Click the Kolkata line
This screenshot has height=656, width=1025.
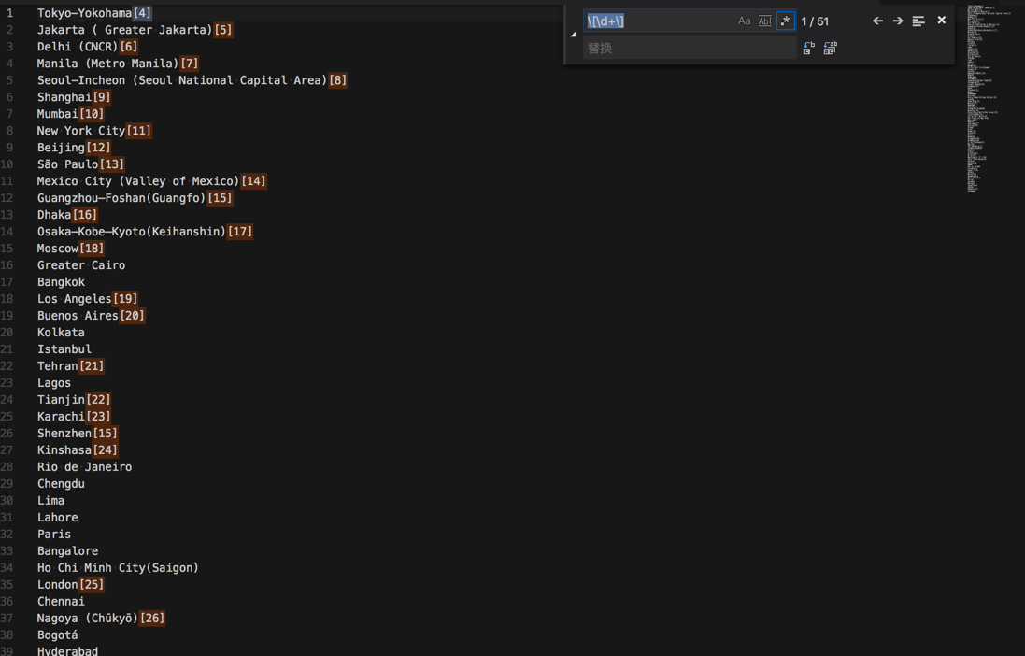[x=61, y=333]
